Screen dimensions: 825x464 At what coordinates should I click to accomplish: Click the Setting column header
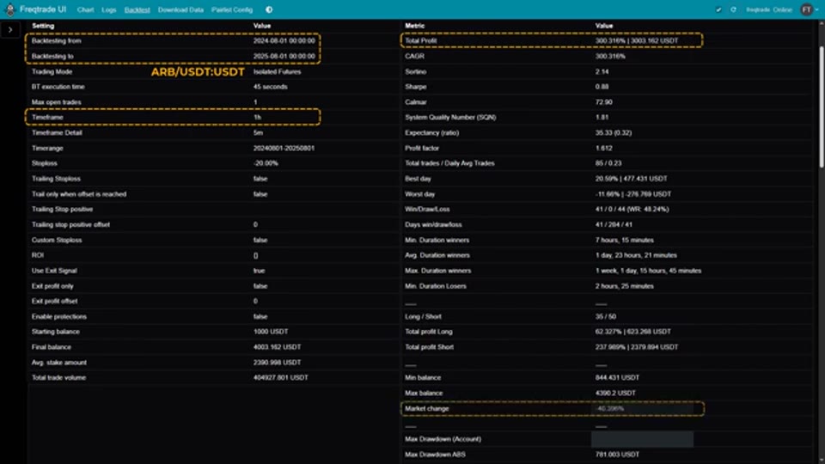click(x=43, y=26)
